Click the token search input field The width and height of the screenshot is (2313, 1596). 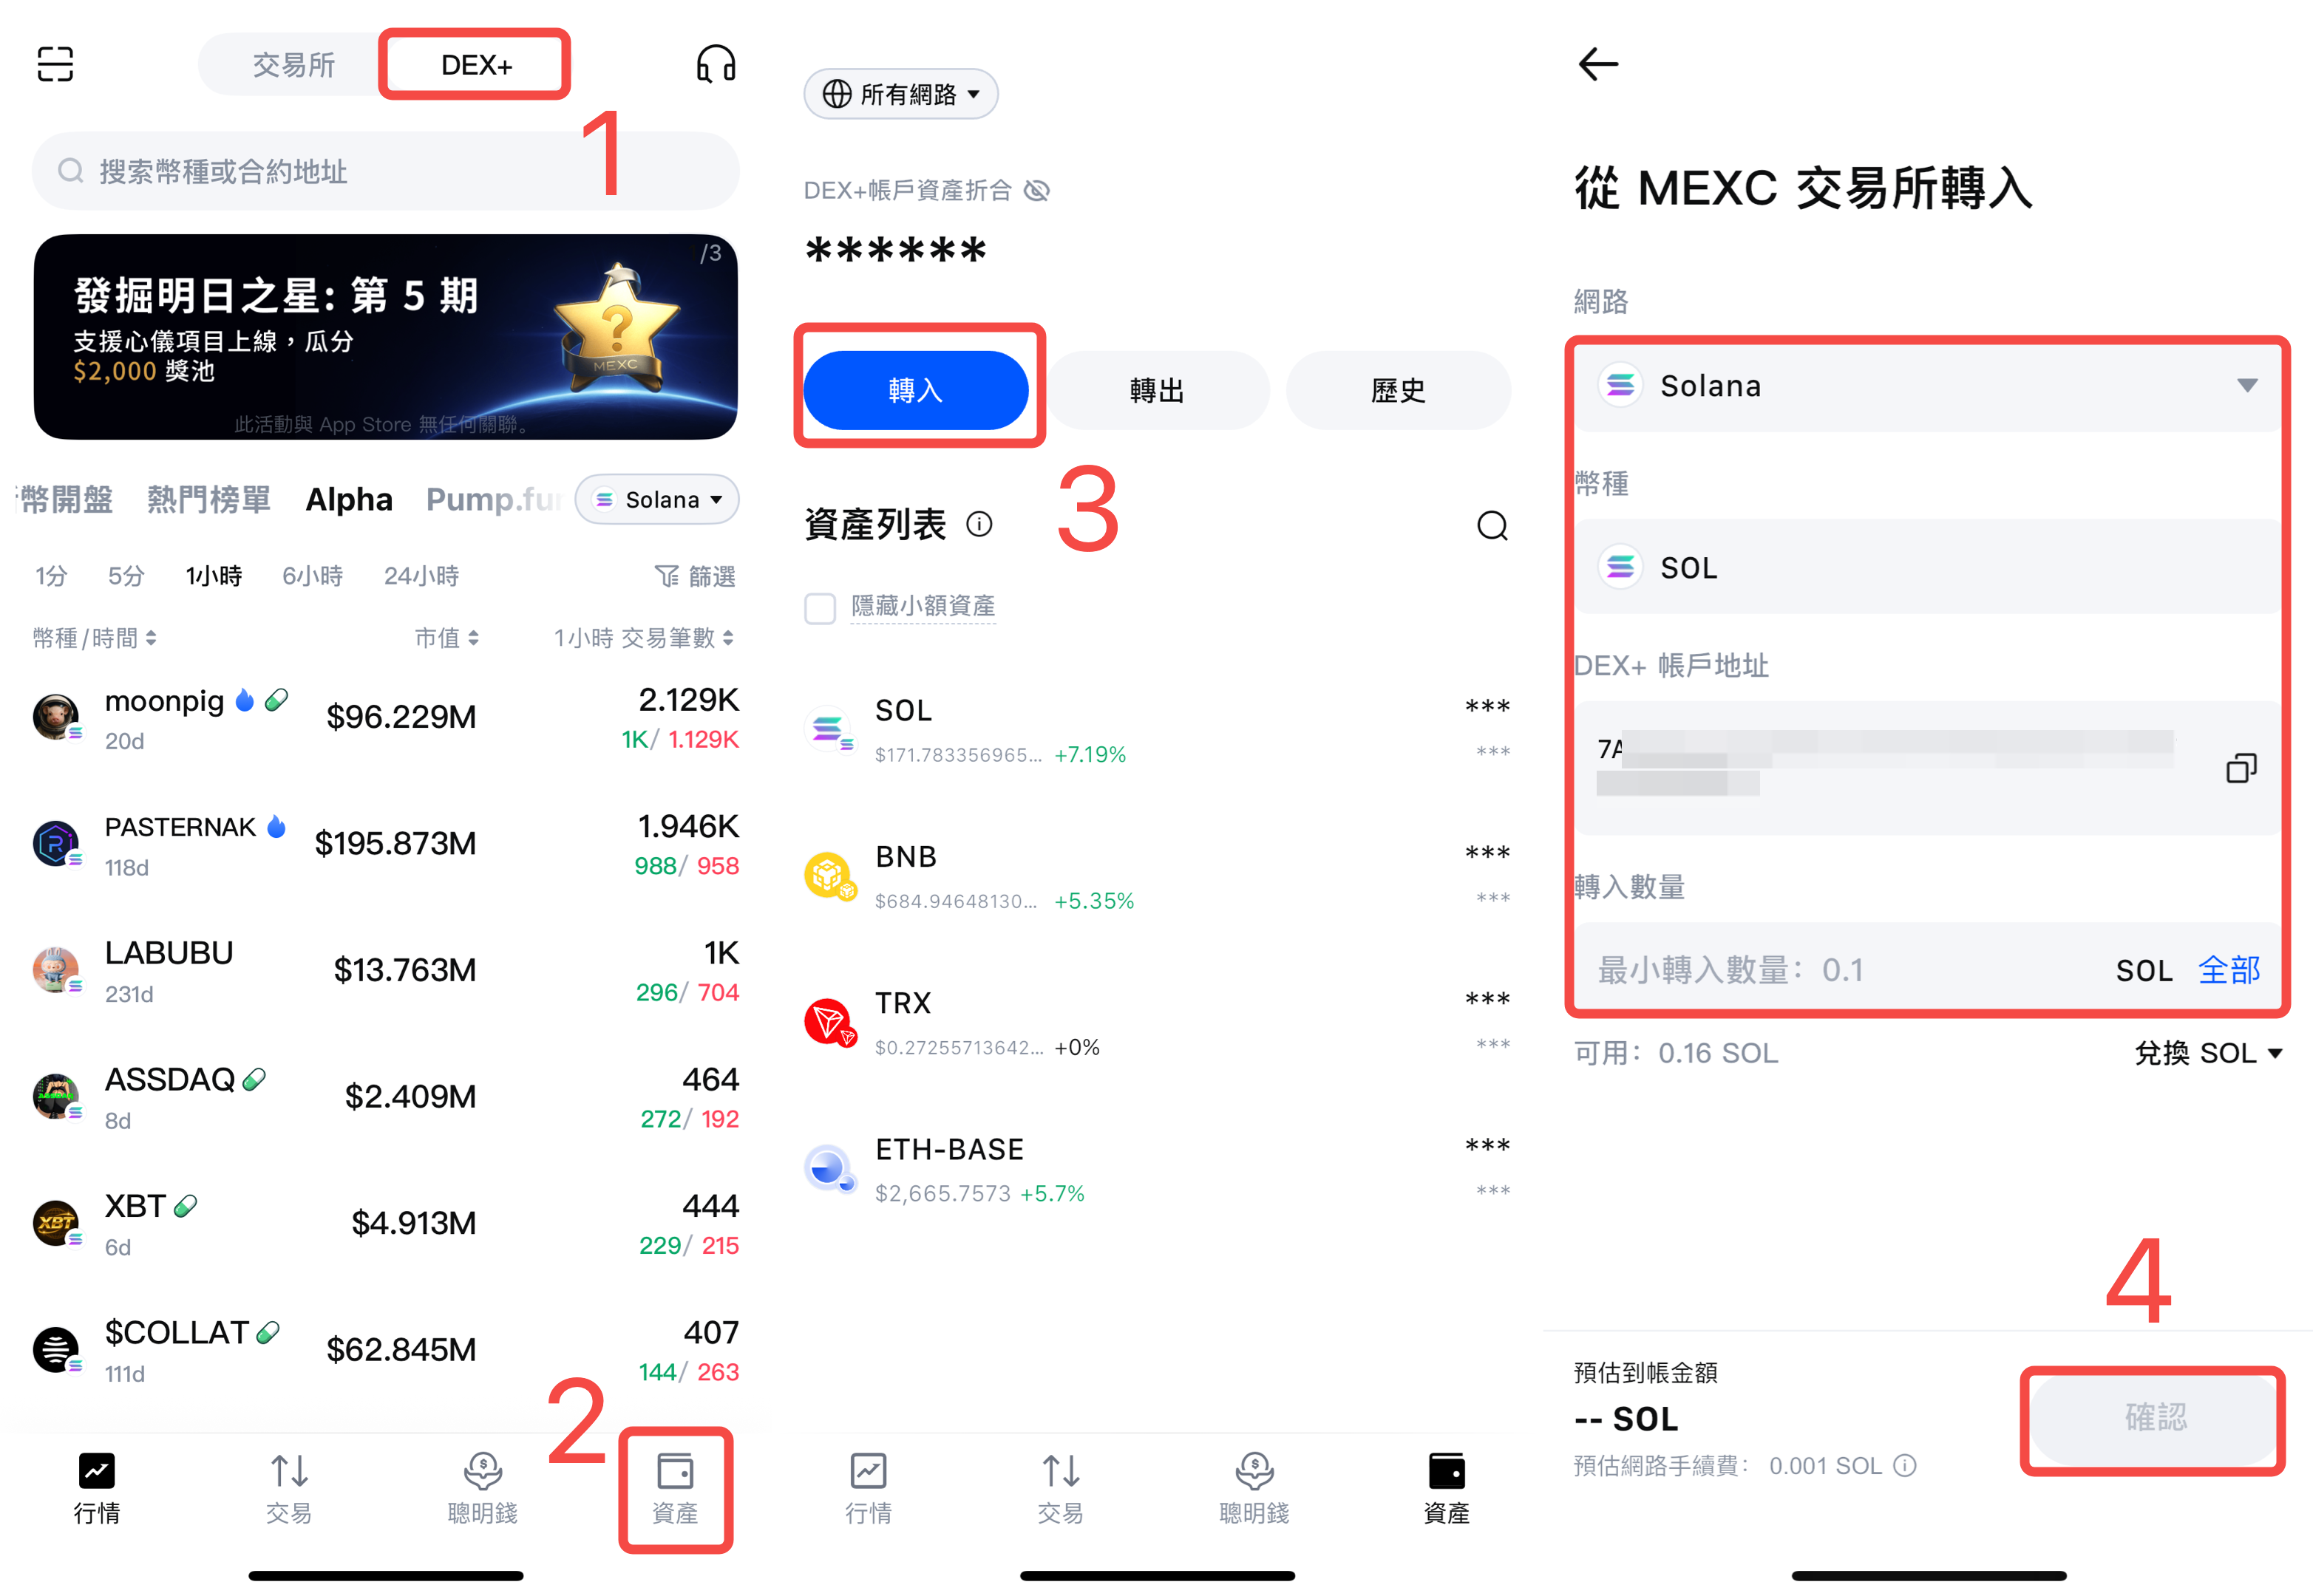click(385, 171)
